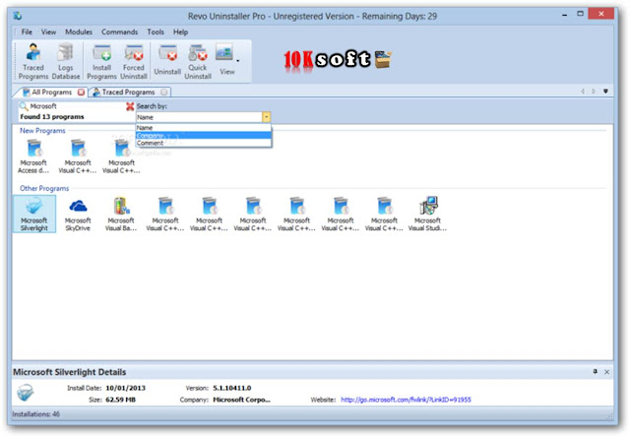
Task: Click the 'Found 13 programs' text
Action: coord(52,117)
